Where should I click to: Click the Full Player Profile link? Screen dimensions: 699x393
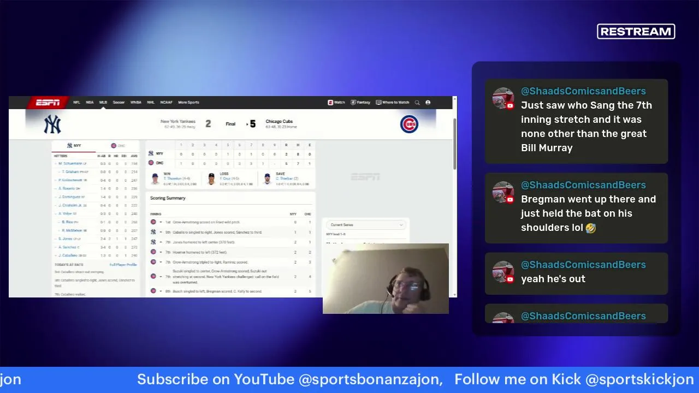pyautogui.click(x=123, y=265)
